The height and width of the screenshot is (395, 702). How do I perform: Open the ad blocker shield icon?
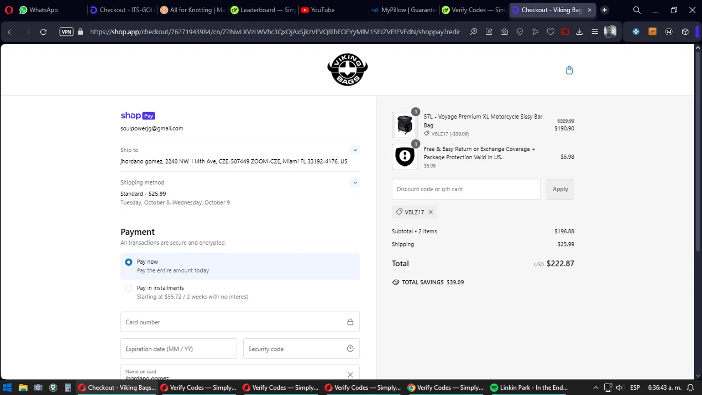(519, 32)
